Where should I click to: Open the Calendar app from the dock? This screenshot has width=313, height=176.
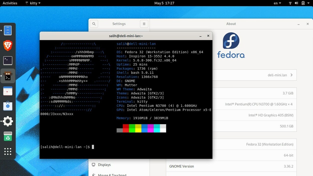point(8,91)
